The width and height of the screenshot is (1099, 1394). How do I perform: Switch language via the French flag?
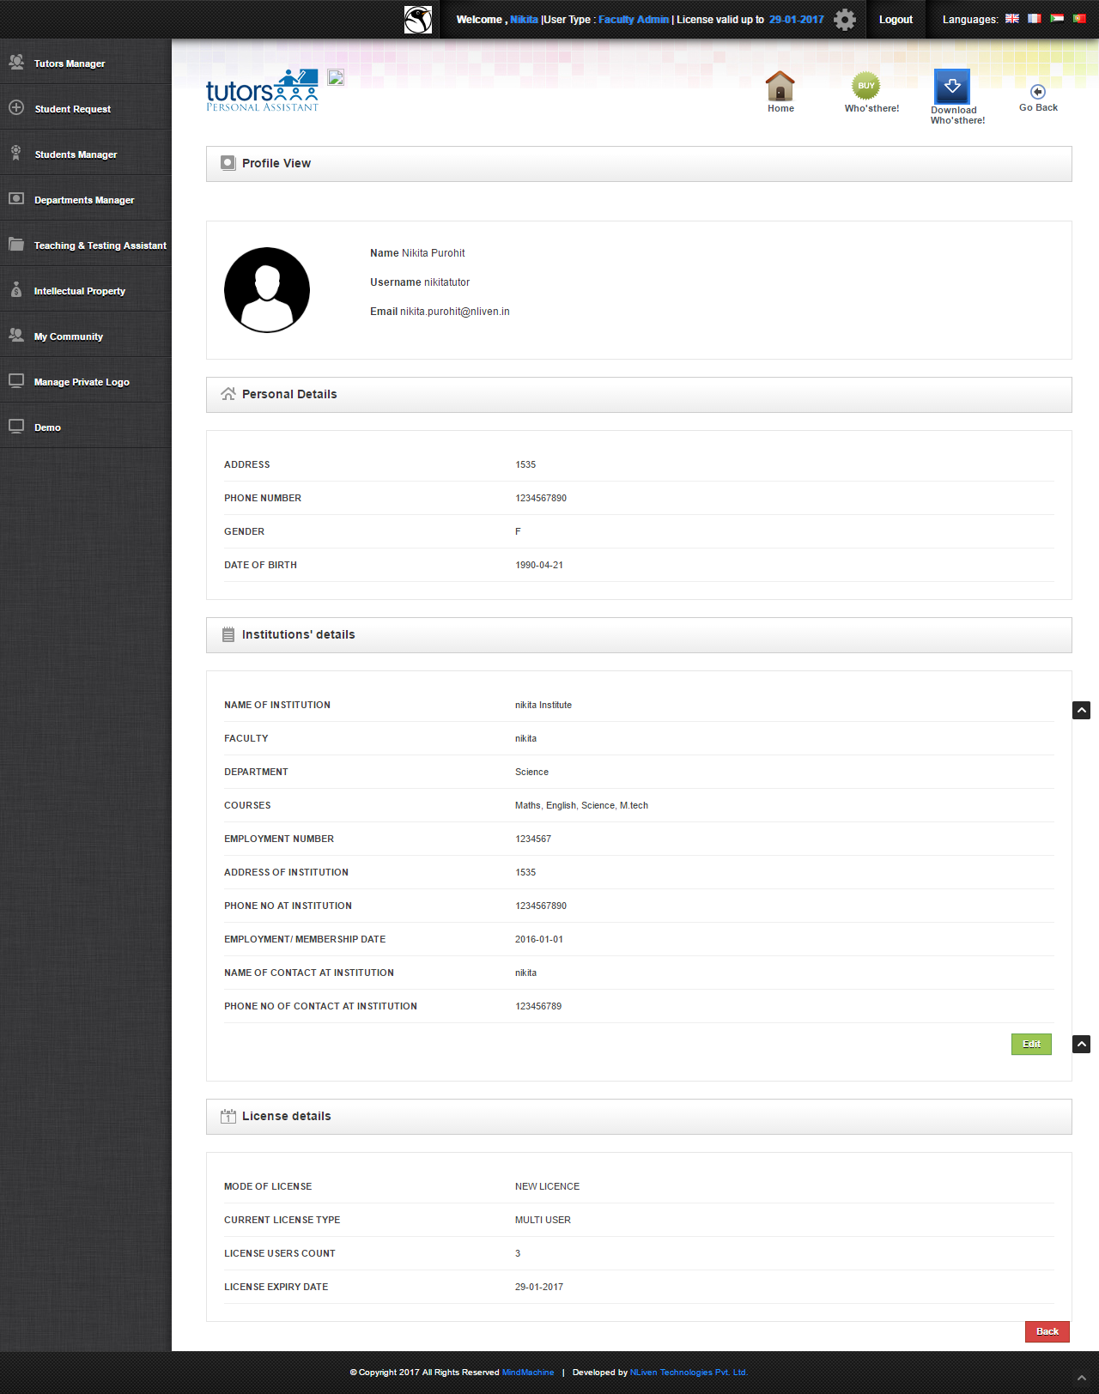coord(1035,18)
